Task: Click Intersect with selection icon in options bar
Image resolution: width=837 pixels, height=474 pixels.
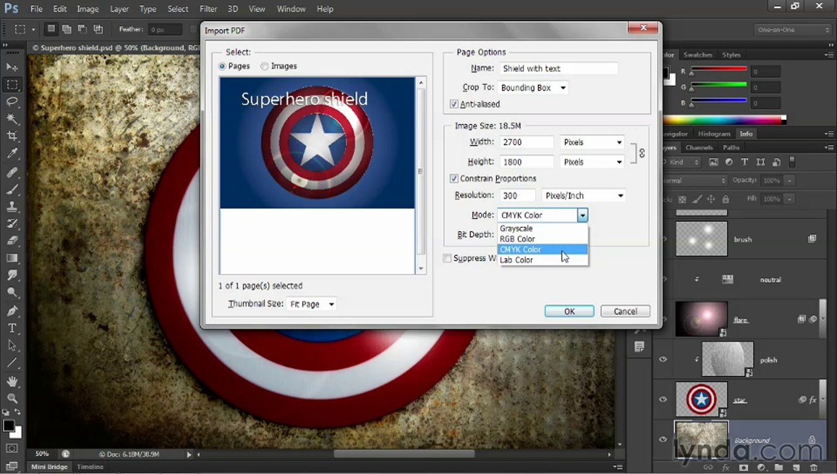Action: (x=98, y=29)
